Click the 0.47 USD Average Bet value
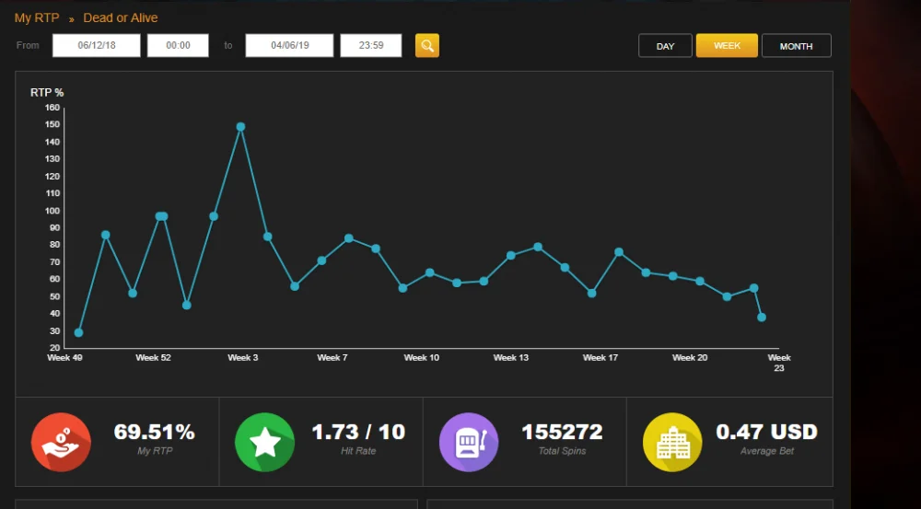Image resolution: width=921 pixels, height=509 pixels. coord(766,432)
